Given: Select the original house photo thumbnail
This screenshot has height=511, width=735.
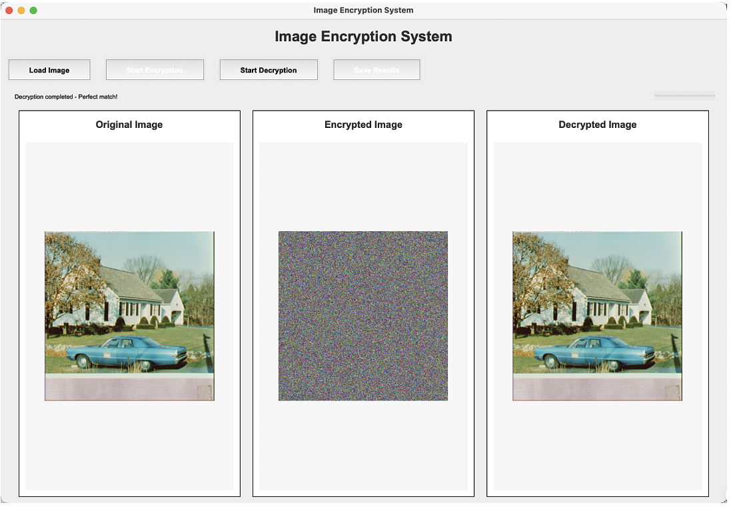Looking at the screenshot, I should (x=129, y=316).
